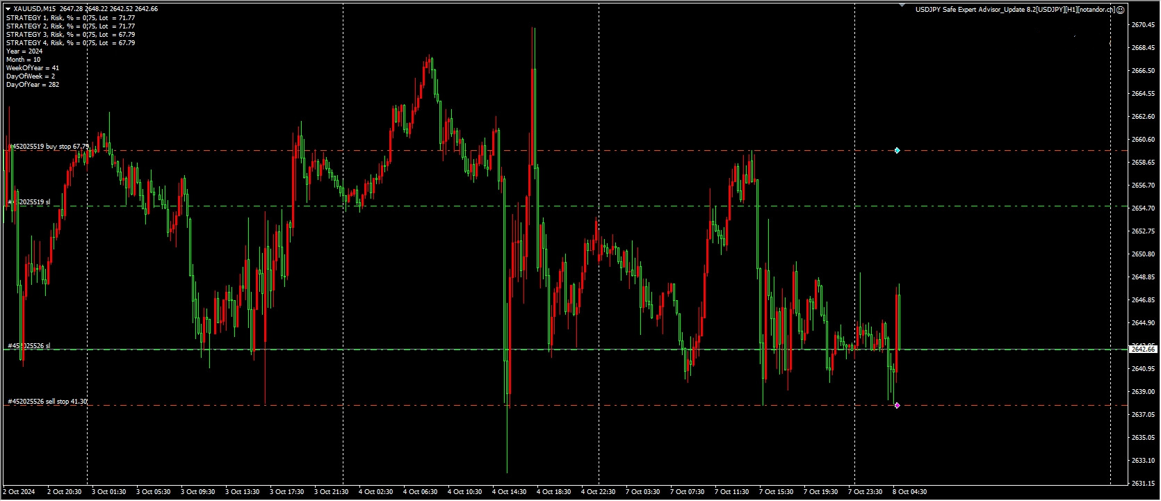The height and width of the screenshot is (501, 1161).
Task: Click the 4 Oct 14:30 time axis label
Action: 509,492
